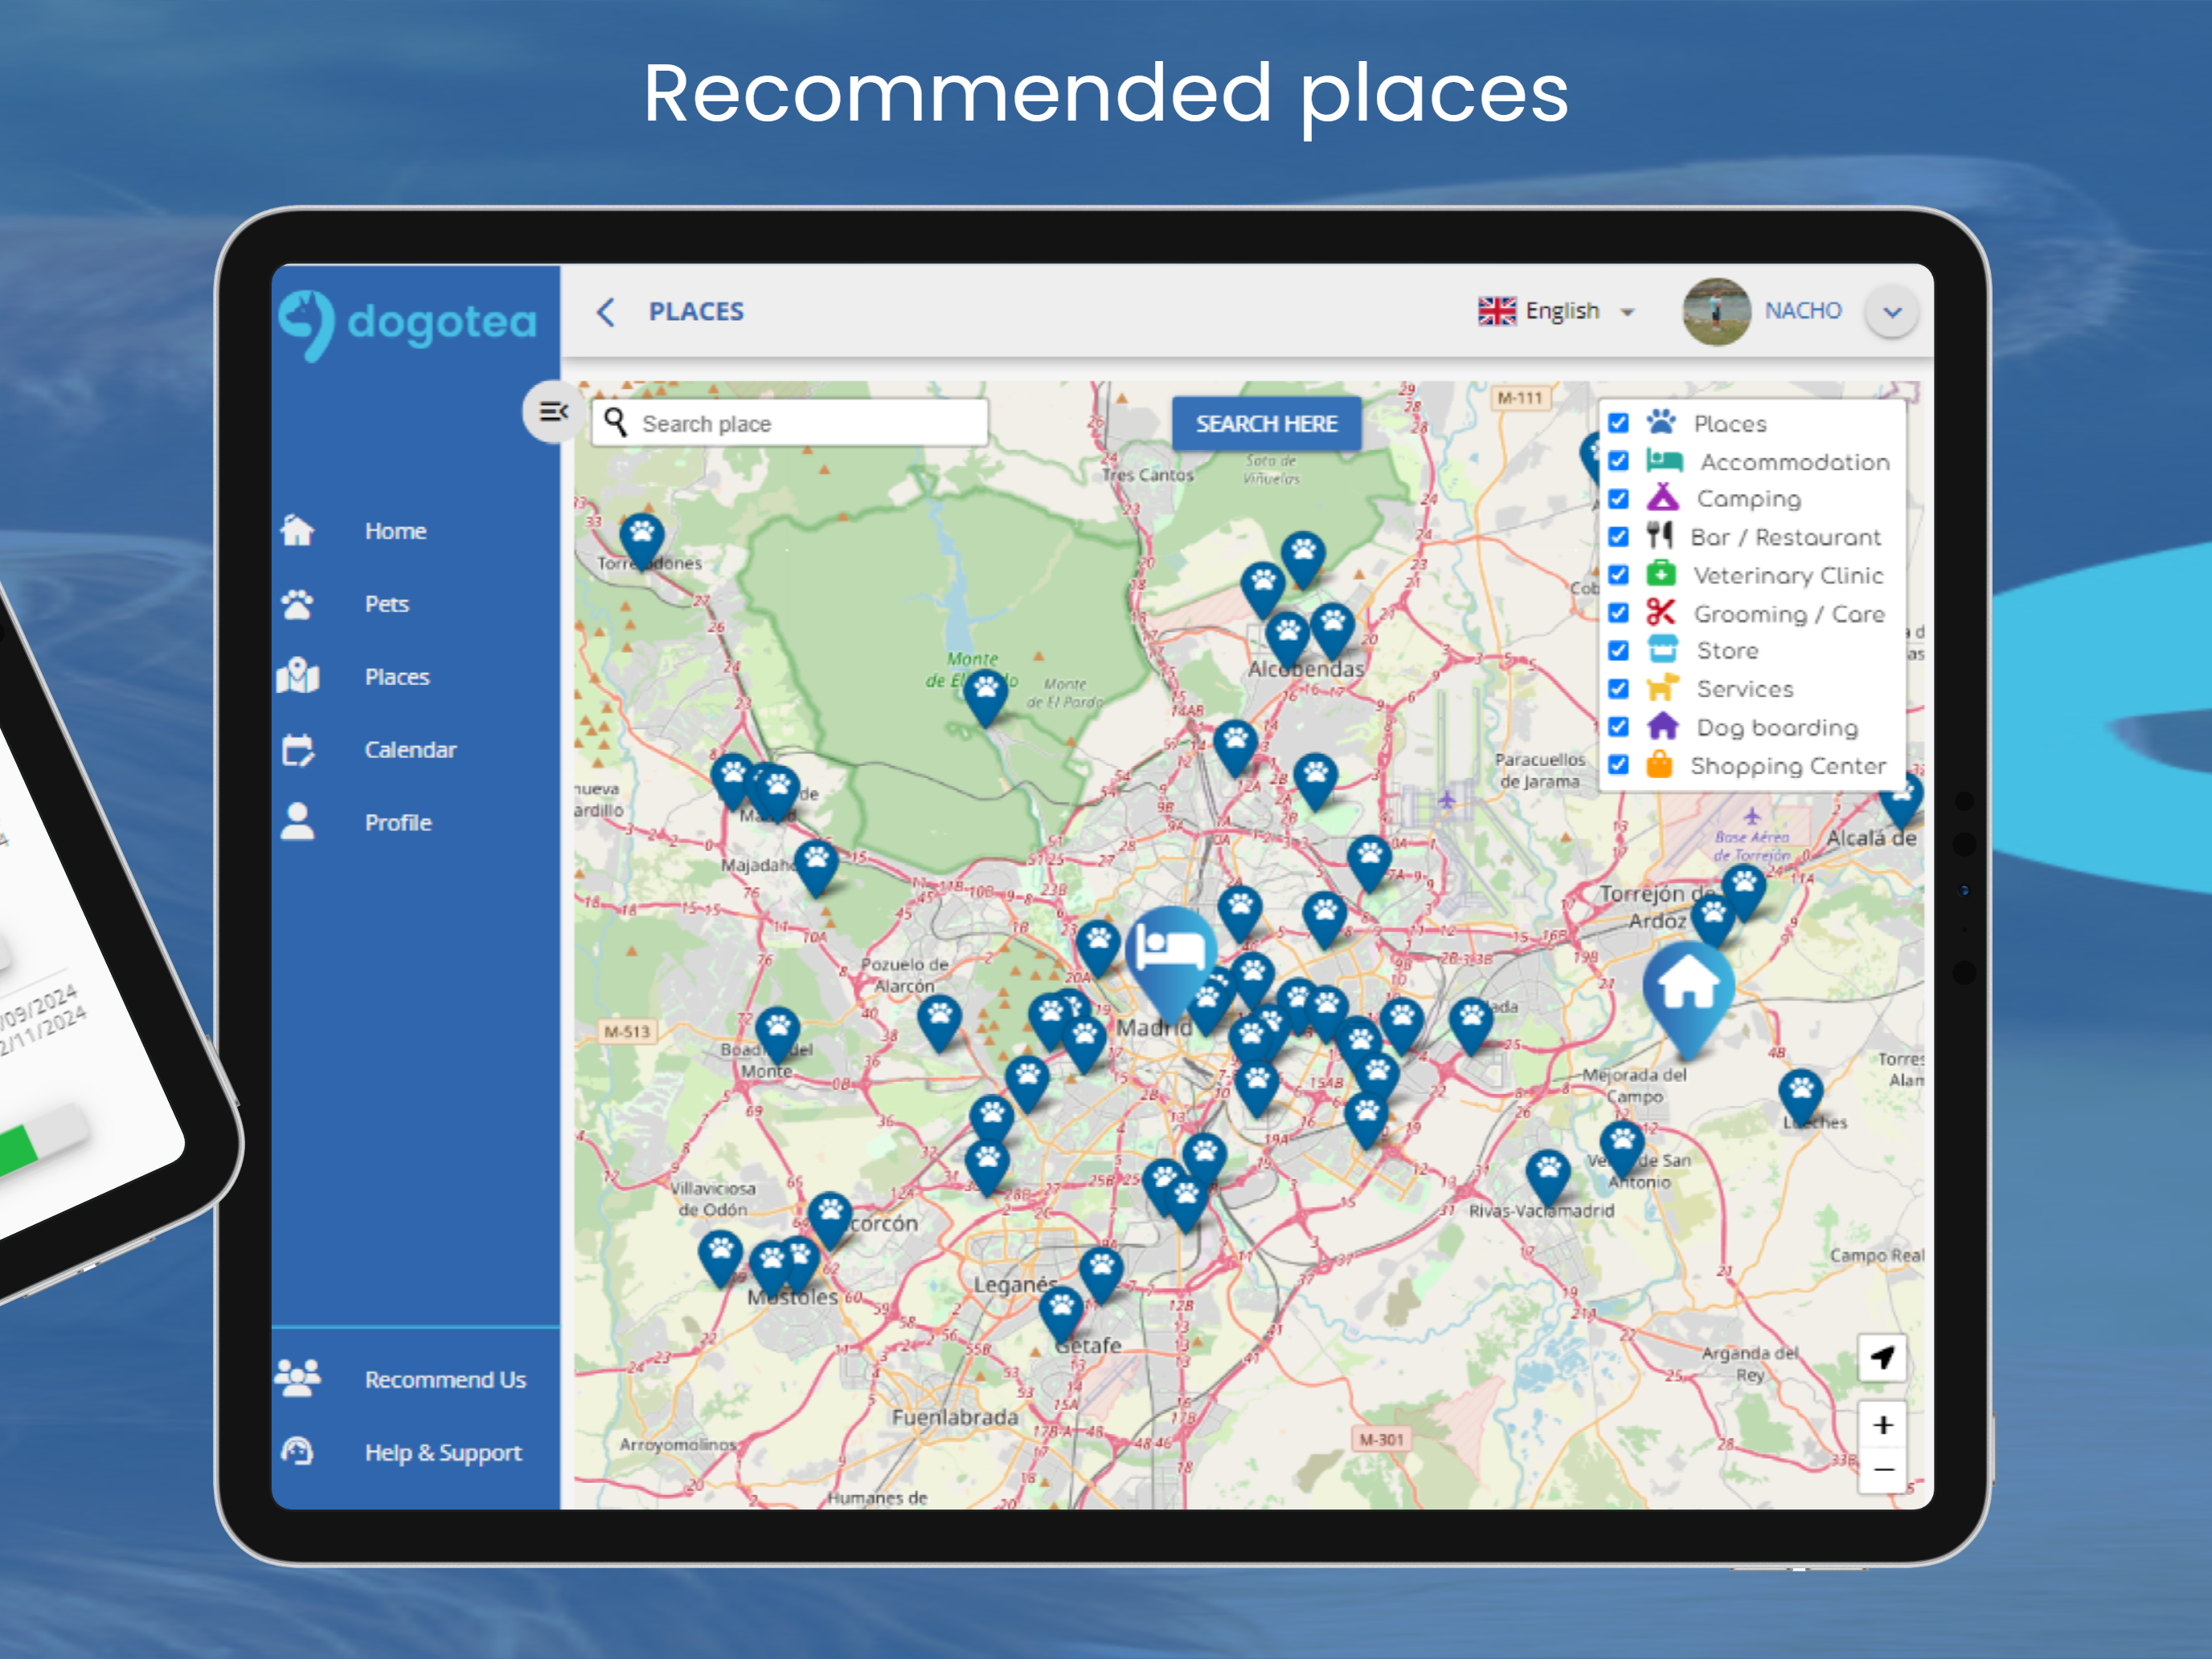
Task: Select the paw marker at Torrelodones
Action: [641, 538]
